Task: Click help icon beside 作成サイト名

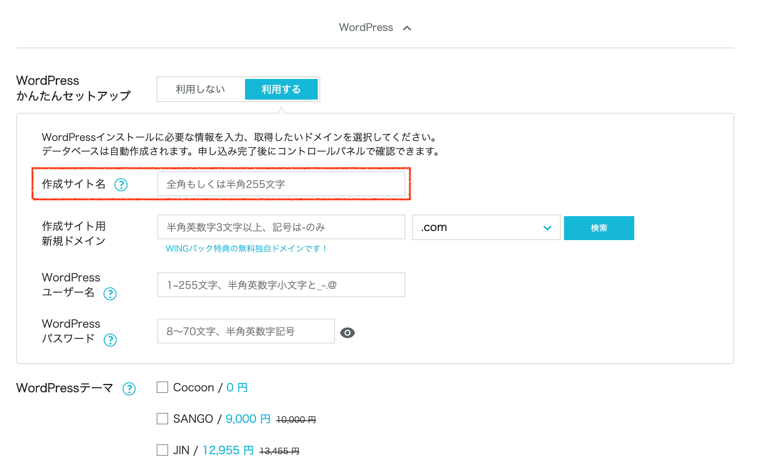Action: click(x=121, y=185)
